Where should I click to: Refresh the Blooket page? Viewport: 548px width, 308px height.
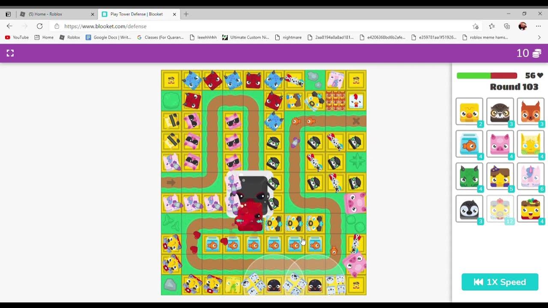pos(39,26)
